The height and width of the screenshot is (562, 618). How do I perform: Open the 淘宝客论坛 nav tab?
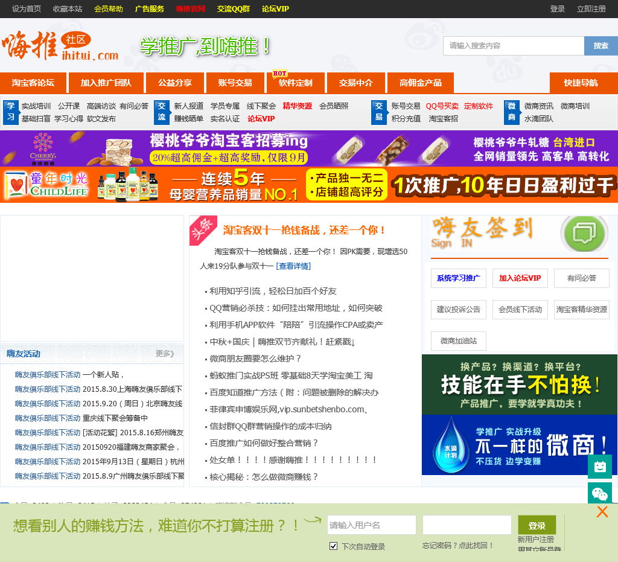[33, 83]
